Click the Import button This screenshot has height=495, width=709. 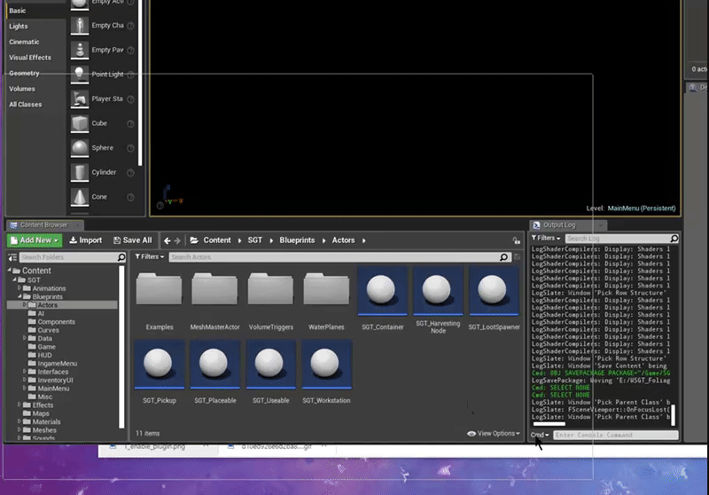tap(84, 240)
